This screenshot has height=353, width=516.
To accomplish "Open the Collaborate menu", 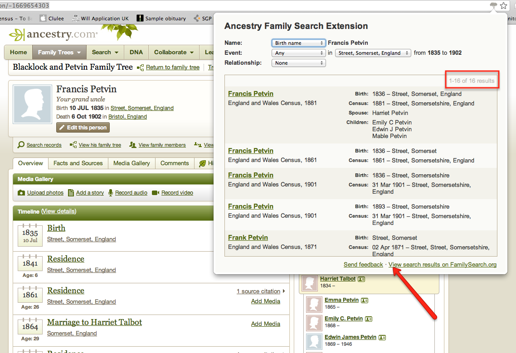I will [x=174, y=52].
